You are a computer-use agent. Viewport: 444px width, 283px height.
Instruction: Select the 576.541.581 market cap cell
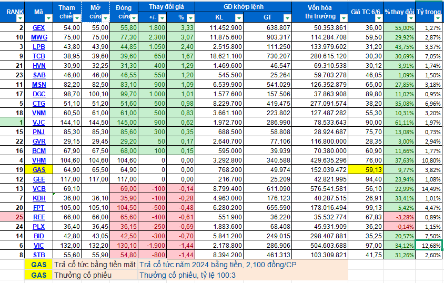pos(320,189)
